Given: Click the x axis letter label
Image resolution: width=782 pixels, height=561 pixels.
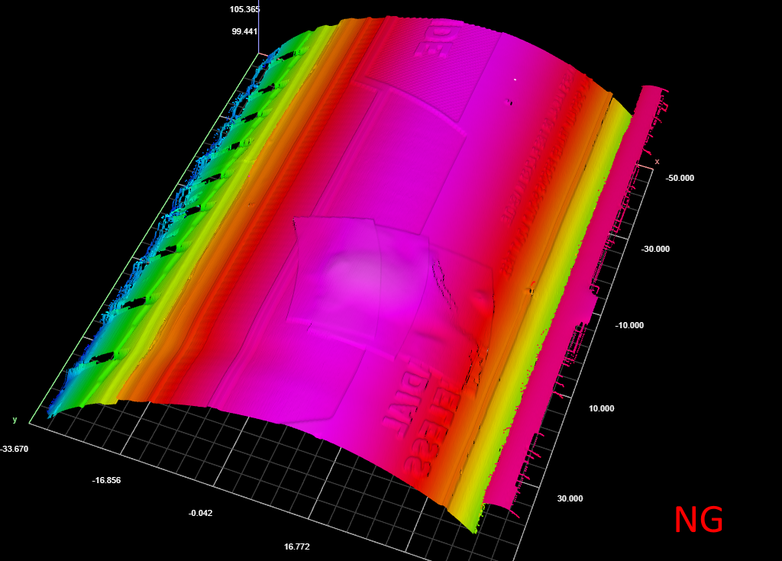Looking at the screenshot, I should click(x=657, y=161).
